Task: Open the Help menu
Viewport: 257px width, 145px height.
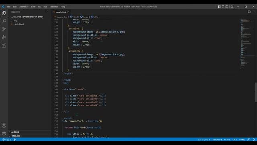Action: [x=63, y=6]
